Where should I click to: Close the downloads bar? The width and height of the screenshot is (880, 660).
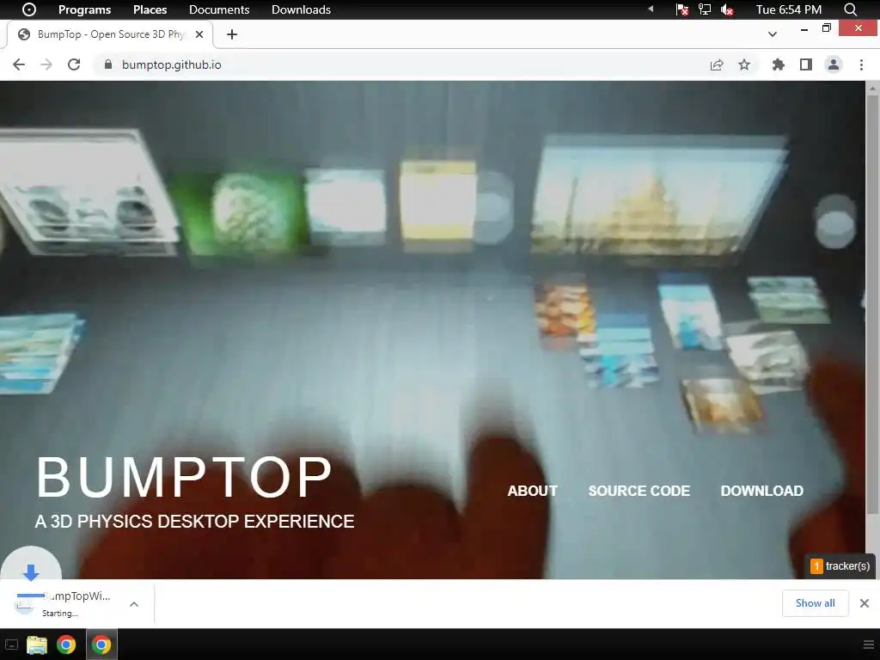pos(865,603)
